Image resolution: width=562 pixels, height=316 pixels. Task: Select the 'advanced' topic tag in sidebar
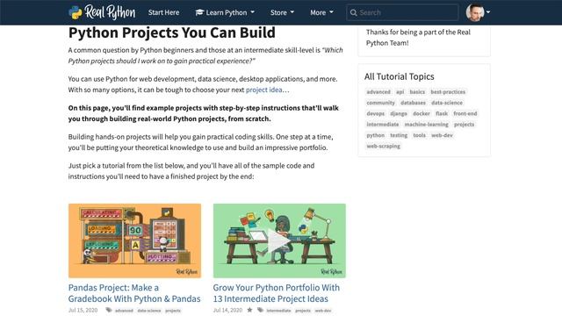pyautogui.click(x=378, y=91)
